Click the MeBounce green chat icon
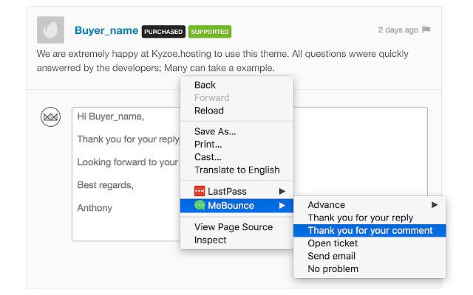The height and width of the screenshot is (295, 473). (200, 205)
